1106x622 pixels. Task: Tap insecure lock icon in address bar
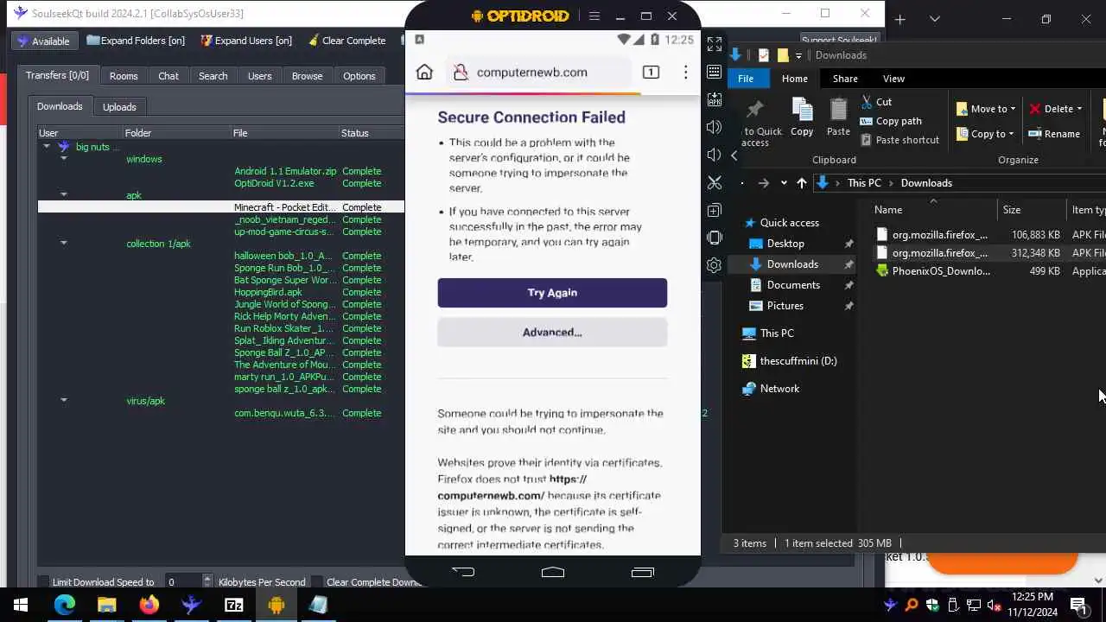pos(461,73)
